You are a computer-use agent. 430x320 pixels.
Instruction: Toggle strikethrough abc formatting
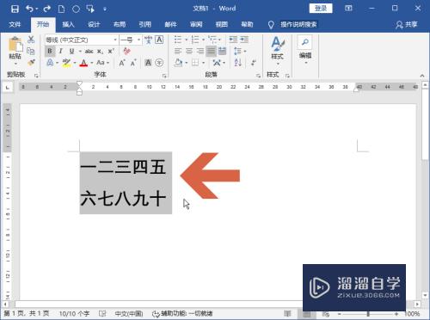89,51
